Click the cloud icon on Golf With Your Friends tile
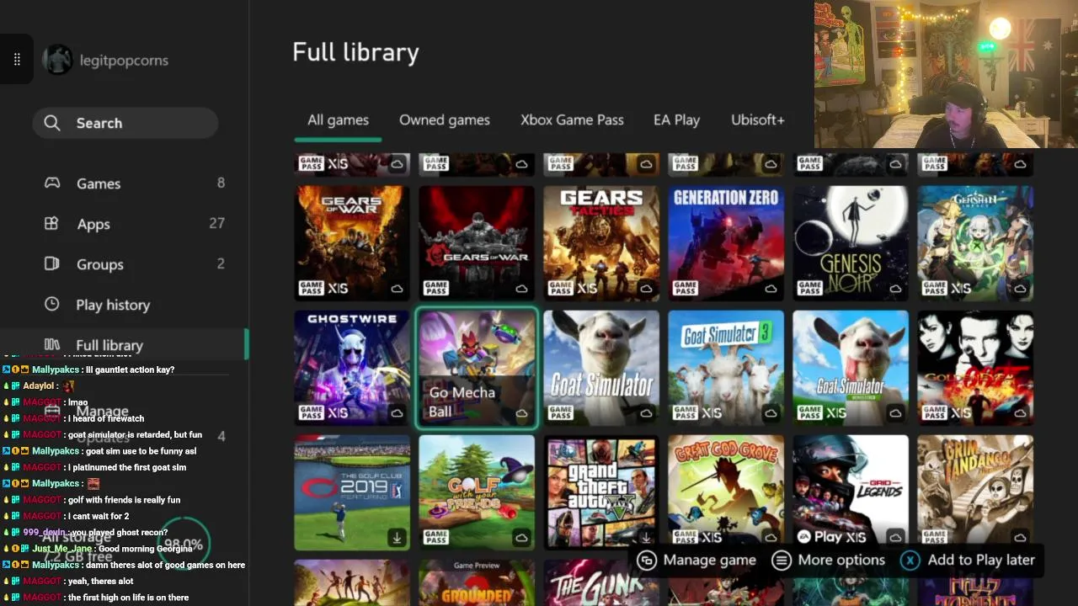Viewport: 1078px width, 606px height. click(521, 537)
